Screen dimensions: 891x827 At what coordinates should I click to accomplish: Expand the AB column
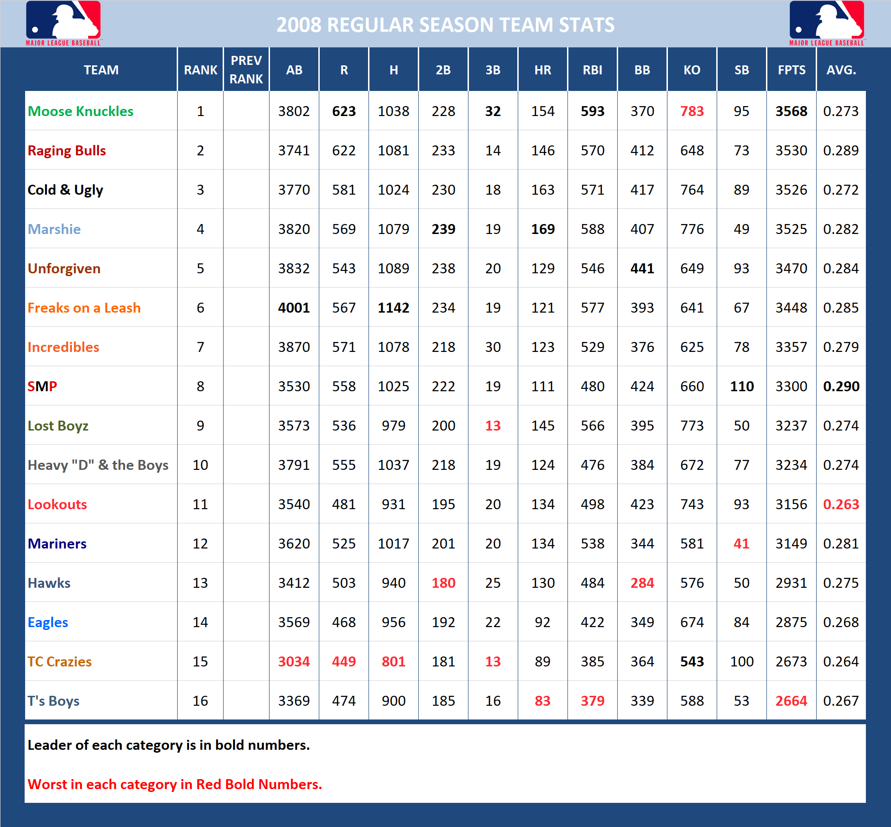[294, 70]
